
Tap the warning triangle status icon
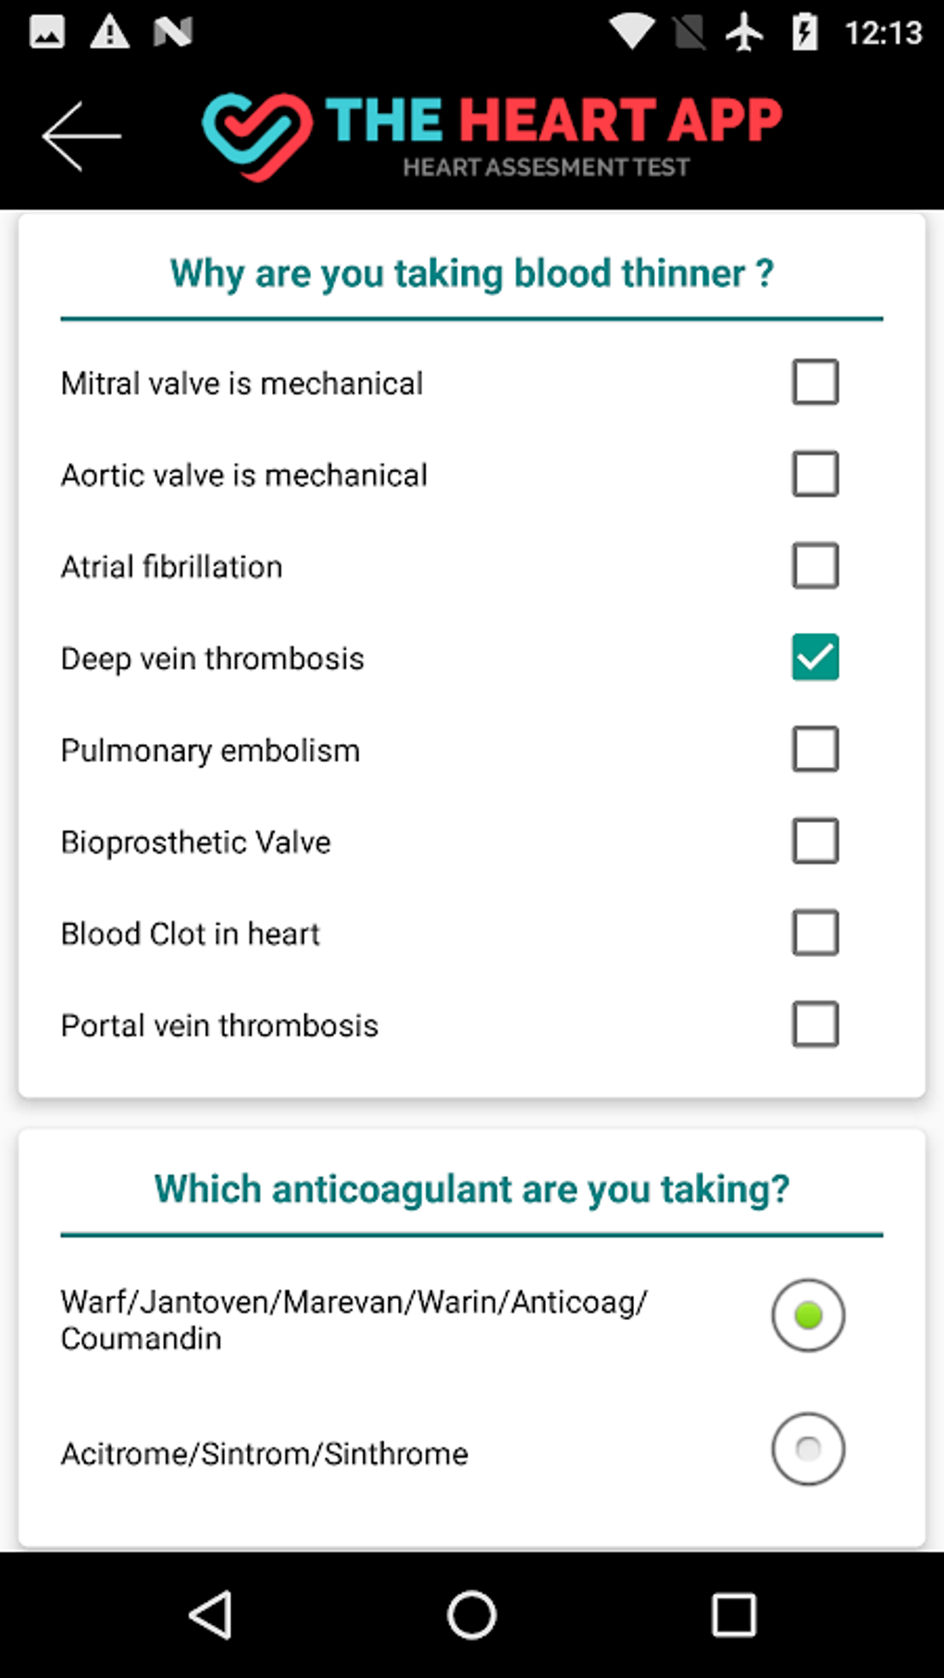point(109,32)
